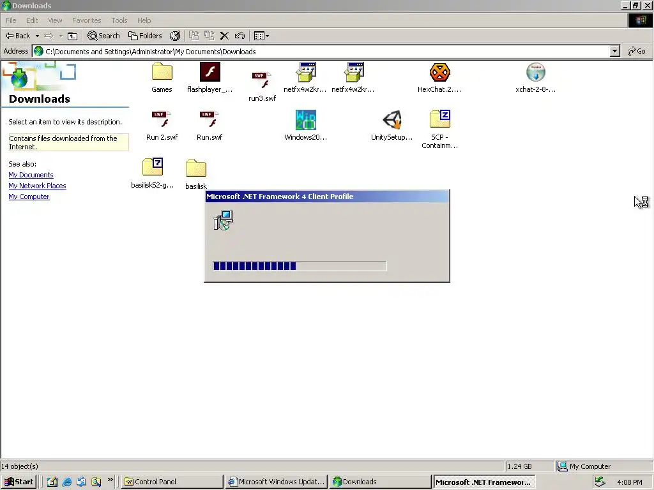The height and width of the screenshot is (490, 654).
Task: Open the Views dropdown button
Action: [x=261, y=36]
